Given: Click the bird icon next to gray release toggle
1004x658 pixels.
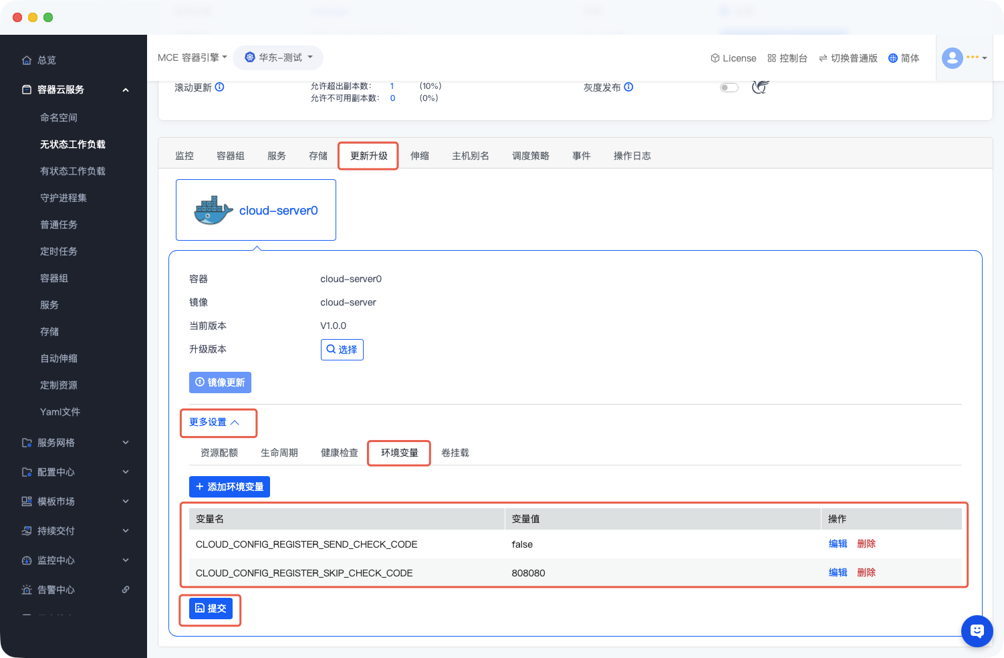Looking at the screenshot, I should coord(760,87).
